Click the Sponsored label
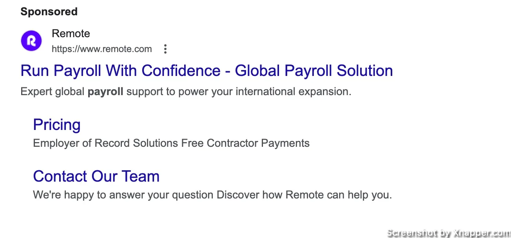This screenshot has width=511, height=238. pos(49,12)
